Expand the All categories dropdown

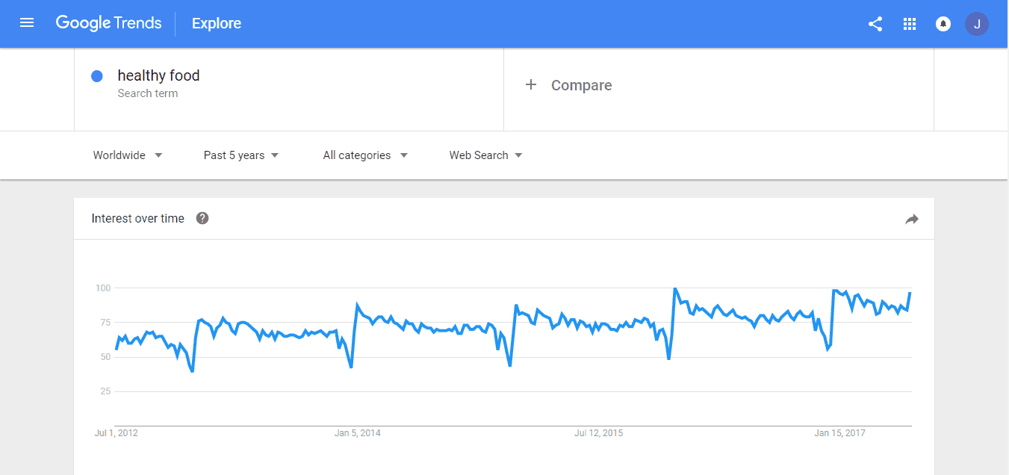tap(365, 155)
